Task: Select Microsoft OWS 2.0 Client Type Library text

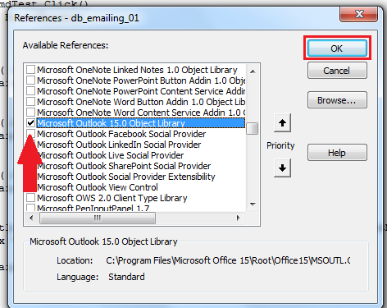Action: (112, 198)
